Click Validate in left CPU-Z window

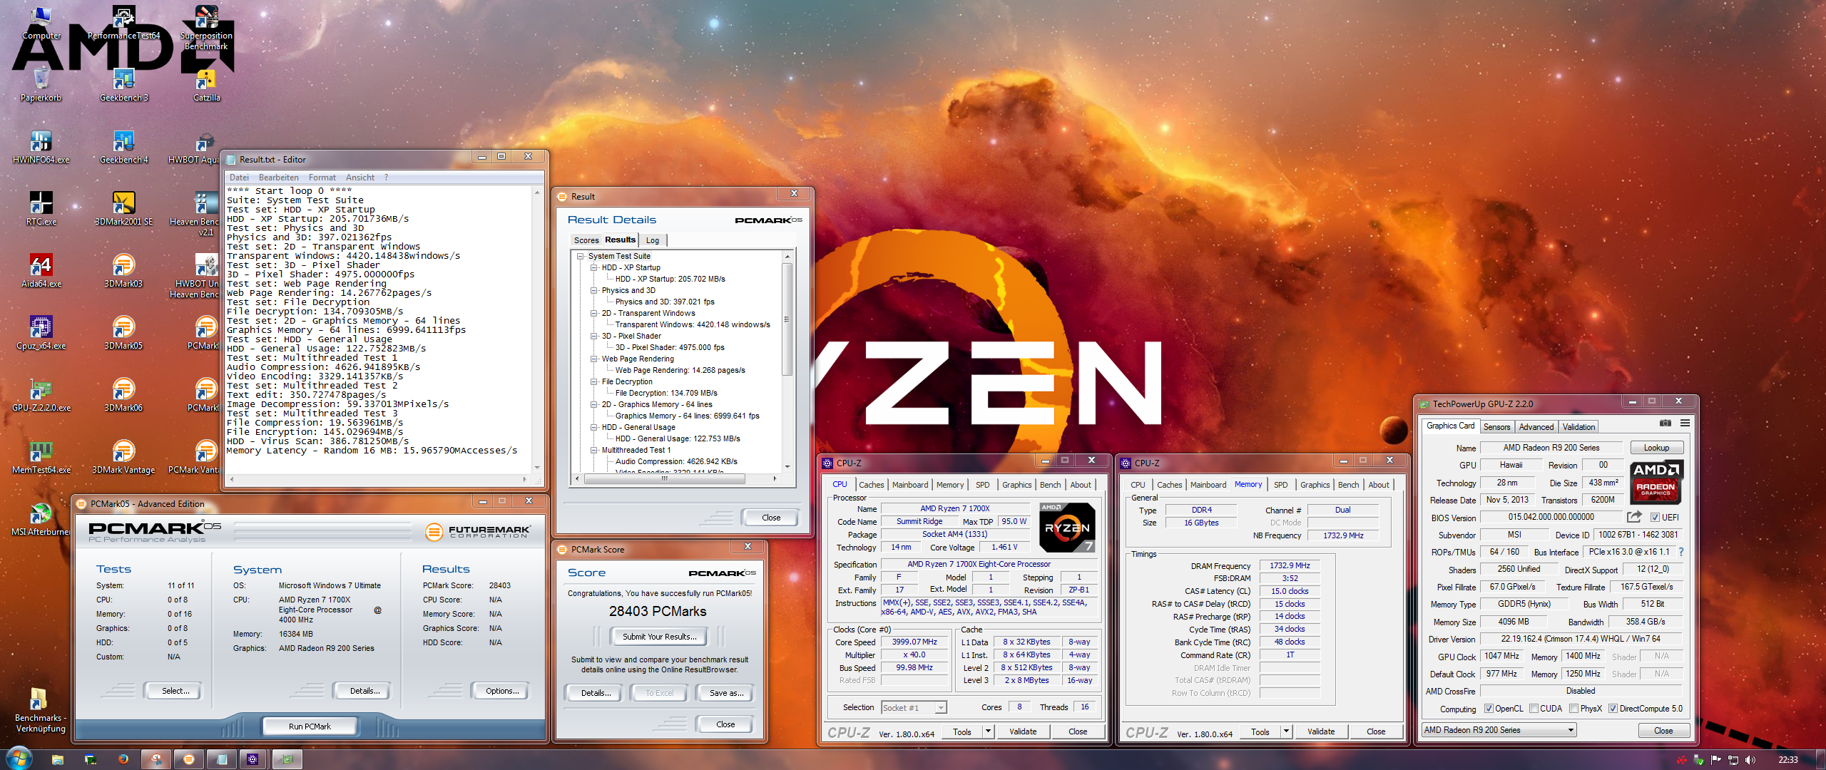[x=1023, y=731]
